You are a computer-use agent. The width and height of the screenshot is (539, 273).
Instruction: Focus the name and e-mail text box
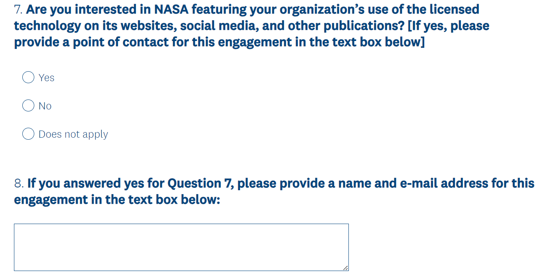click(181, 247)
